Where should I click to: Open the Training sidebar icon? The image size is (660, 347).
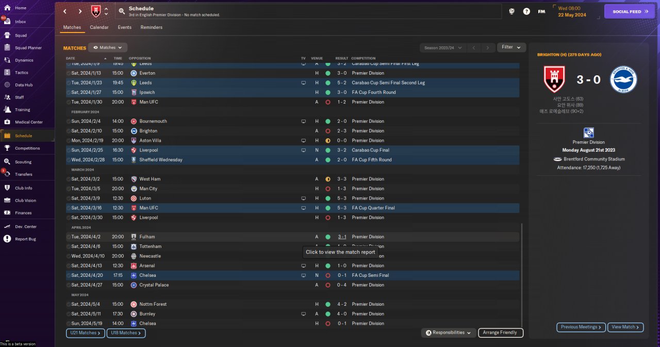7,109
